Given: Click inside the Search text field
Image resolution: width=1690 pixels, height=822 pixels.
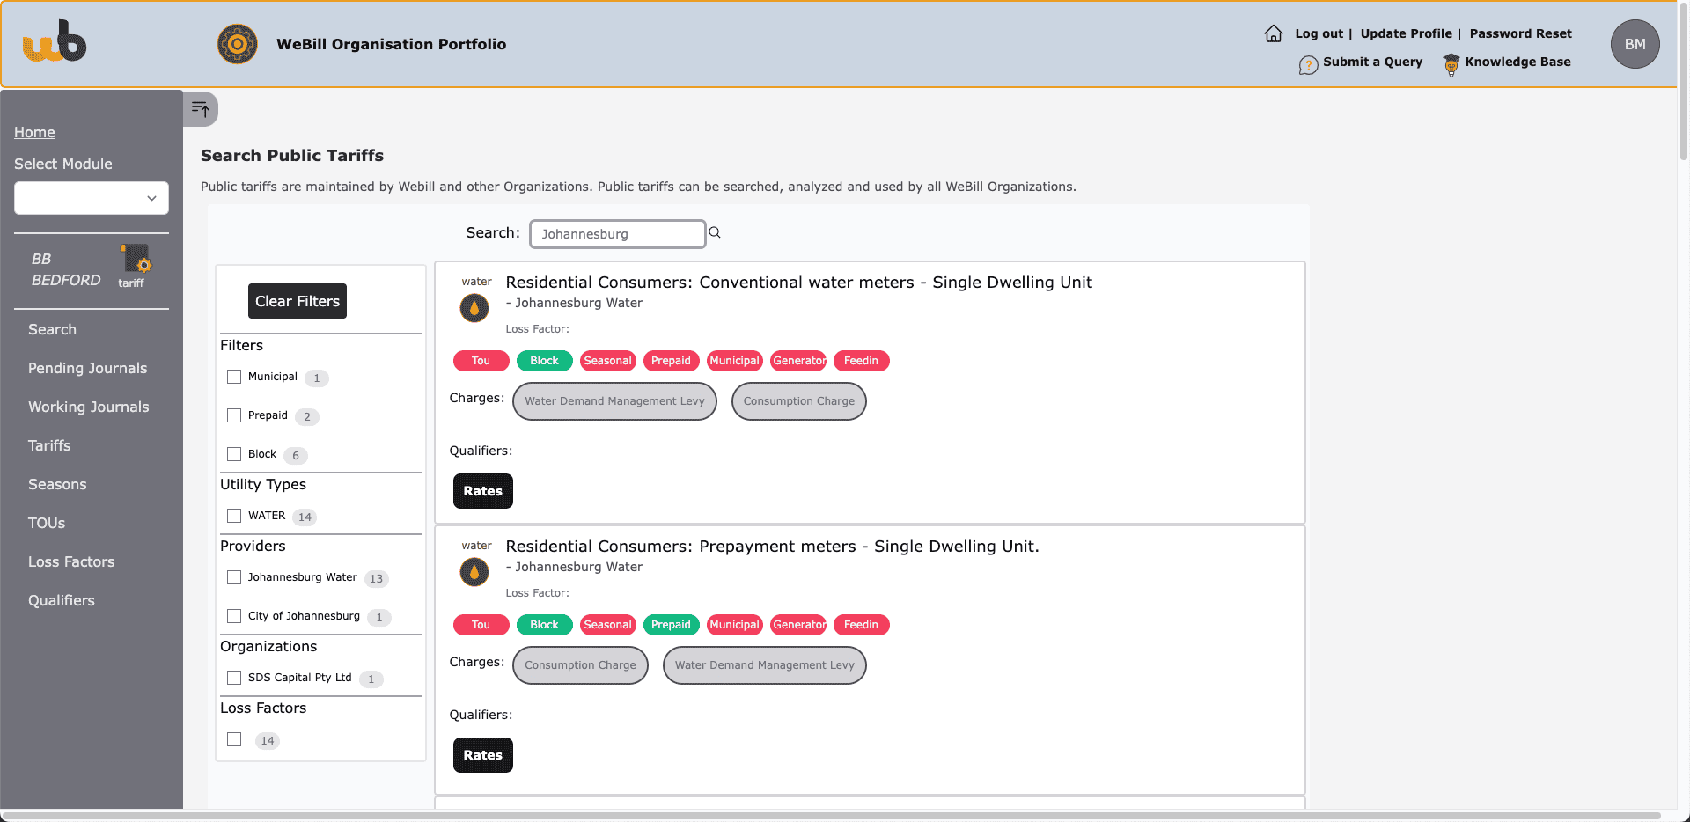Looking at the screenshot, I should (x=617, y=233).
